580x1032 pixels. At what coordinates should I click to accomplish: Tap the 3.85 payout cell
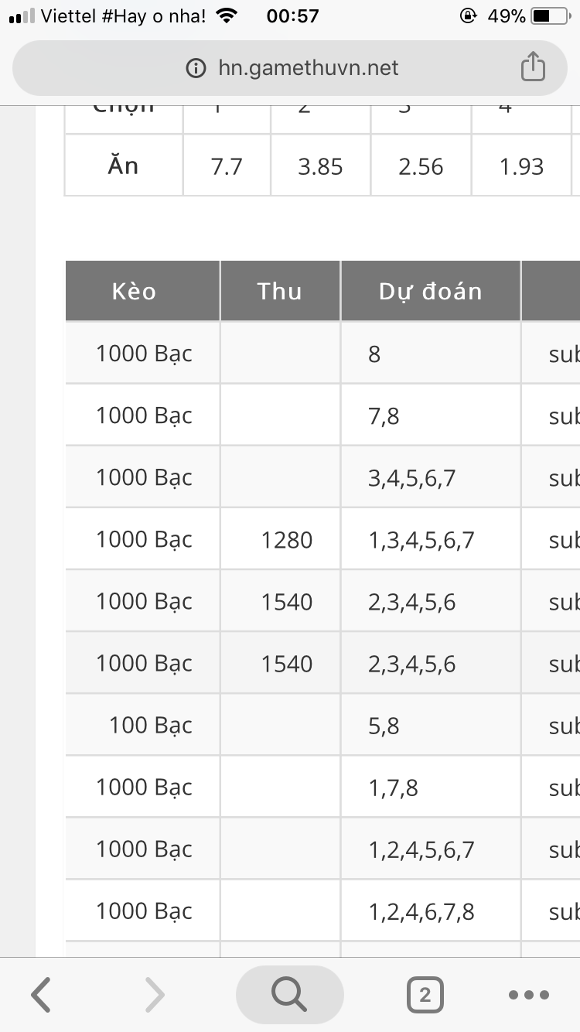click(320, 166)
